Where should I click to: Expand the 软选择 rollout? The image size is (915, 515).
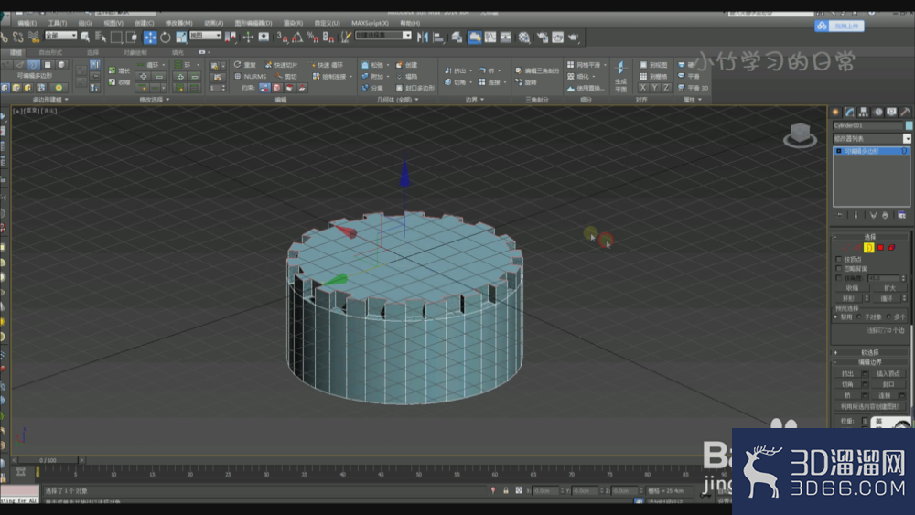point(869,352)
